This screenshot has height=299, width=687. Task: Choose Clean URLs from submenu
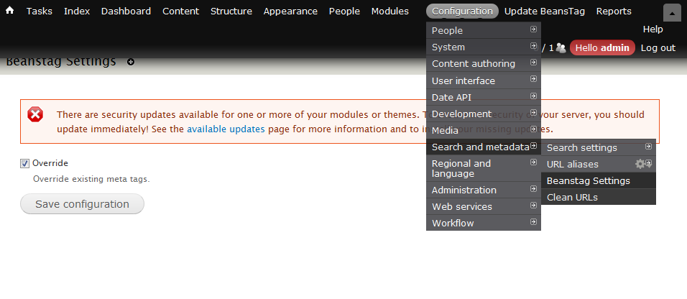572,197
